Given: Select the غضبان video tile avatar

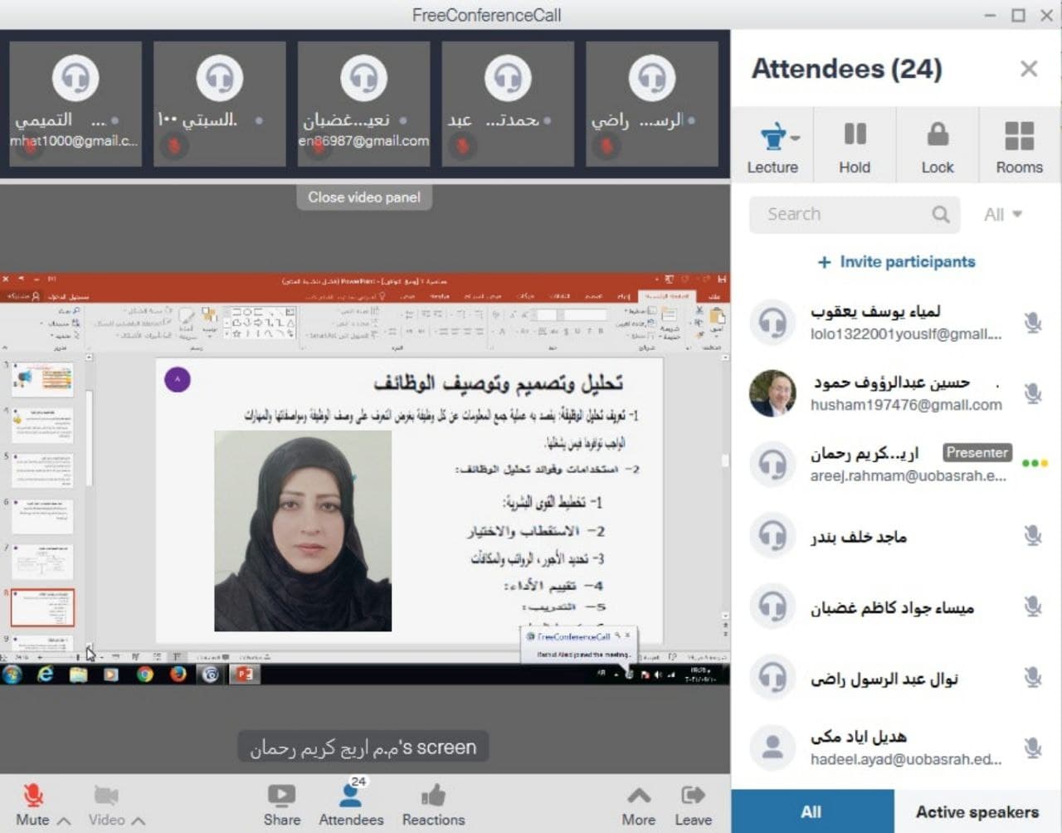Looking at the screenshot, I should (363, 77).
